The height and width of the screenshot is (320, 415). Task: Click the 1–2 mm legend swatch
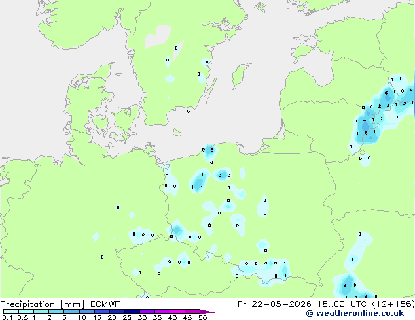41,312
